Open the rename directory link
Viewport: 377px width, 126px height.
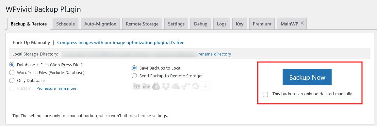coord(214,54)
